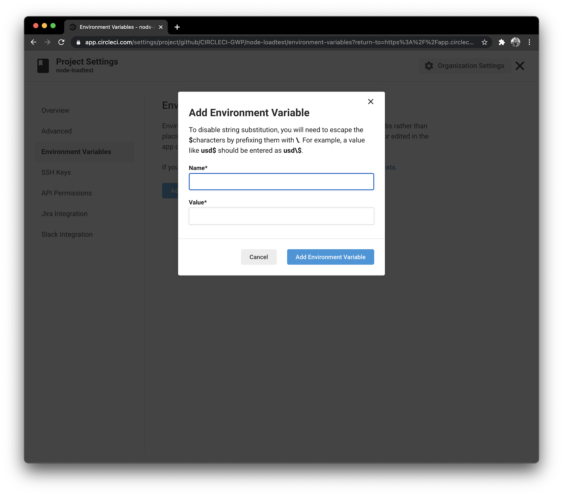Click the browser back arrow
Viewport: 563px width, 495px height.
point(34,42)
